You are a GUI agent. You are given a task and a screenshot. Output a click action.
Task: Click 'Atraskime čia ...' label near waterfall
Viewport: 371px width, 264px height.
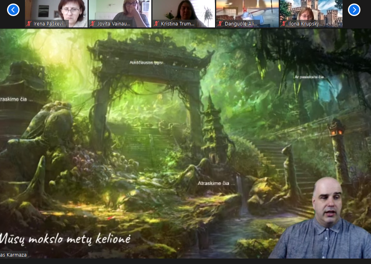pyautogui.click(x=216, y=183)
